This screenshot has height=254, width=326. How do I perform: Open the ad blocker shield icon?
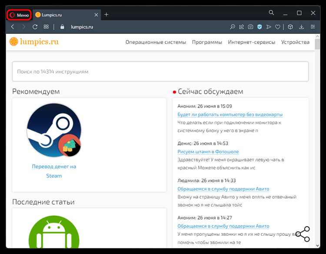[259, 27]
